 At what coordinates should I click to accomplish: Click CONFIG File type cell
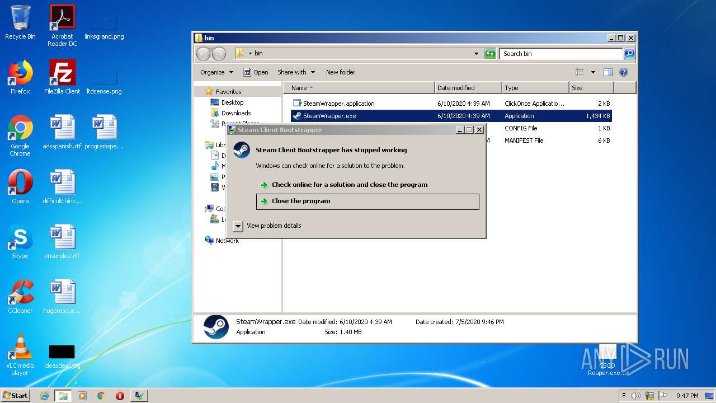pyautogui.click(x=521, y=128)
